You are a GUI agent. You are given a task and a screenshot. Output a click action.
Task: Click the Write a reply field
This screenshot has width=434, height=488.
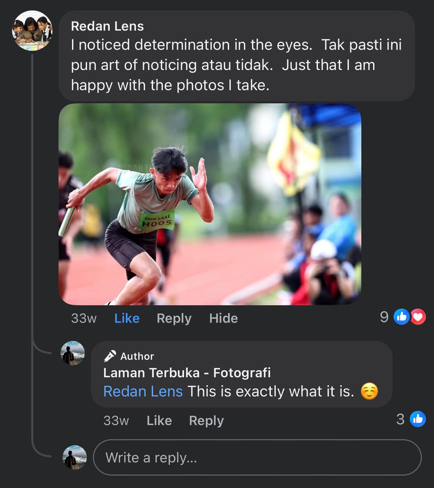tap(257, 458)
